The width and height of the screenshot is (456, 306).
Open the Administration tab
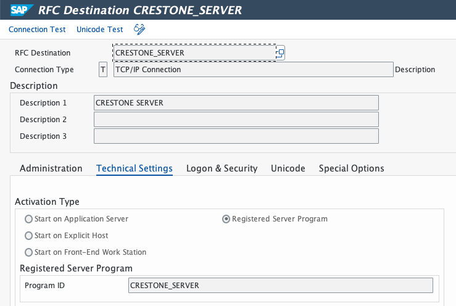[x=51, y=168]
